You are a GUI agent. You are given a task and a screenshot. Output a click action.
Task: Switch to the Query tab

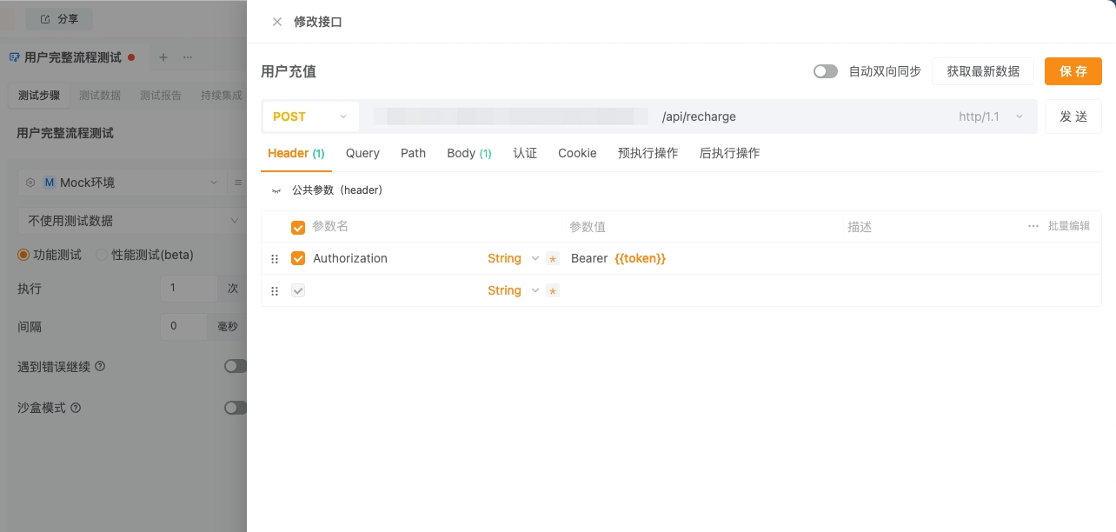tap(362, 153)
